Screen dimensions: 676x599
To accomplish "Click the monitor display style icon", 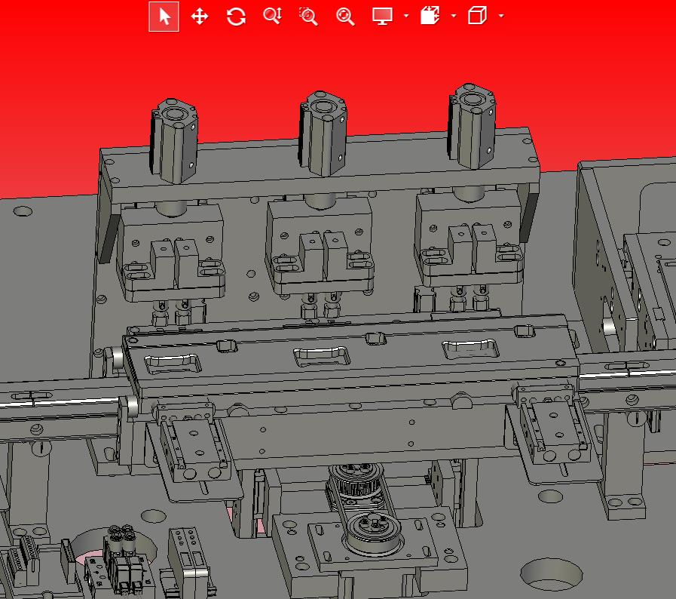I will point(382,16).
